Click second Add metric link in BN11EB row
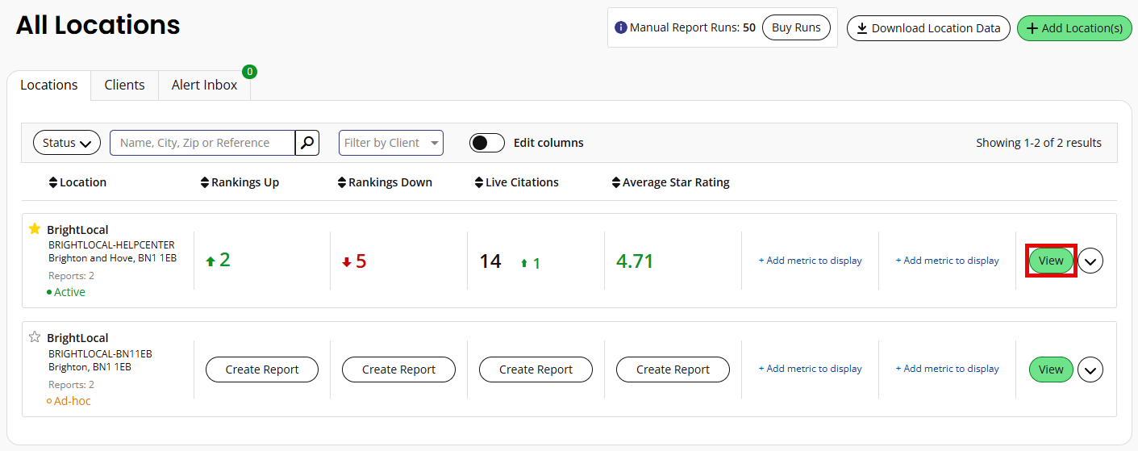 click(x=947, y=369)
